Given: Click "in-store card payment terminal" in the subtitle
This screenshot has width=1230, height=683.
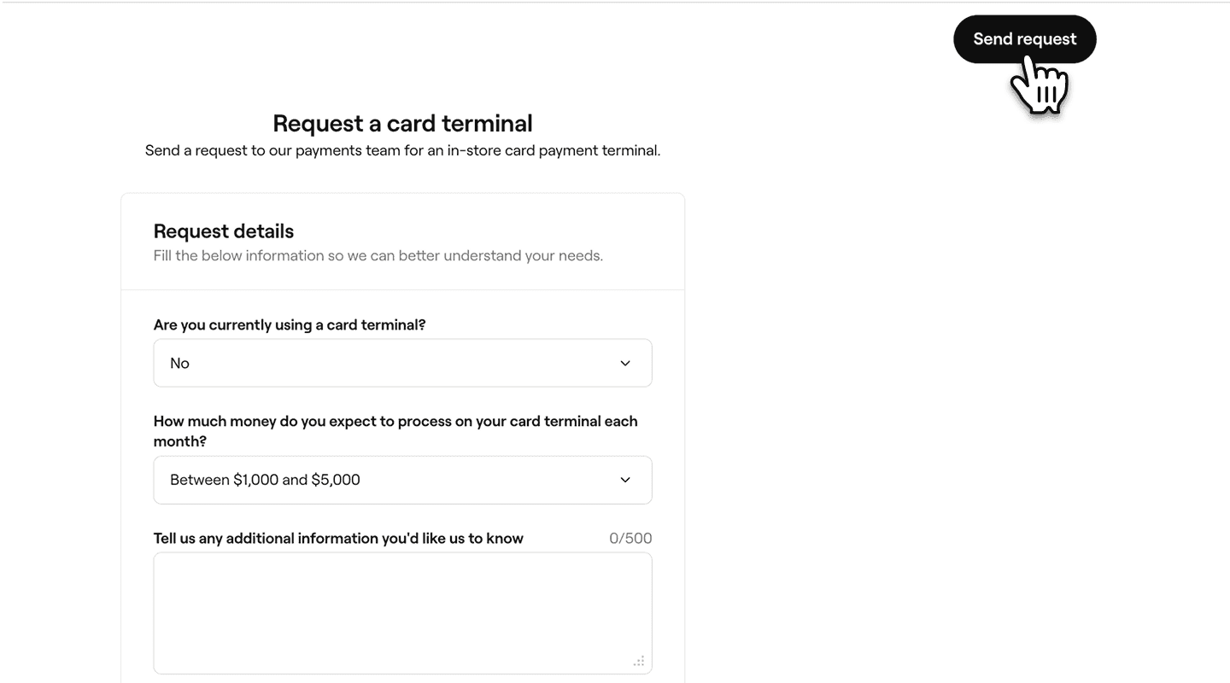Looking at the screenshot, I should 553,151.
